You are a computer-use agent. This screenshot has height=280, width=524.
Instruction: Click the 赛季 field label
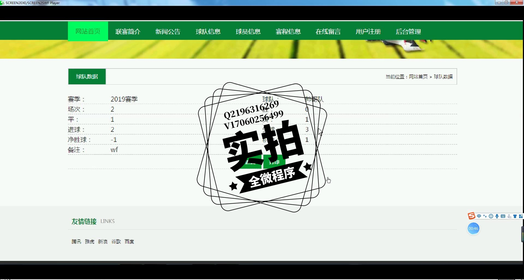76,99
